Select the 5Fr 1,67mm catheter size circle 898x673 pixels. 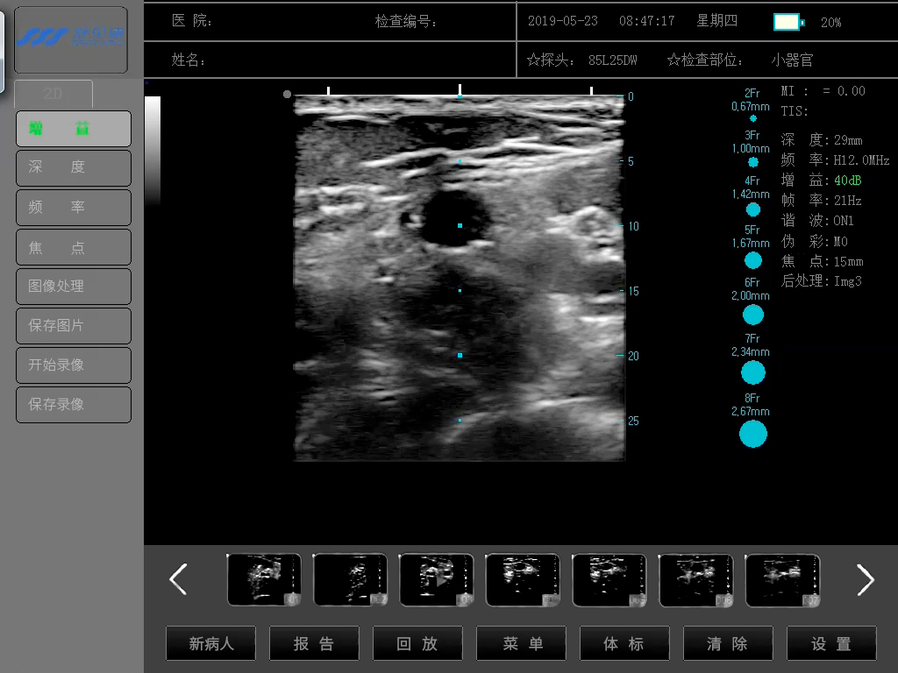752,260
